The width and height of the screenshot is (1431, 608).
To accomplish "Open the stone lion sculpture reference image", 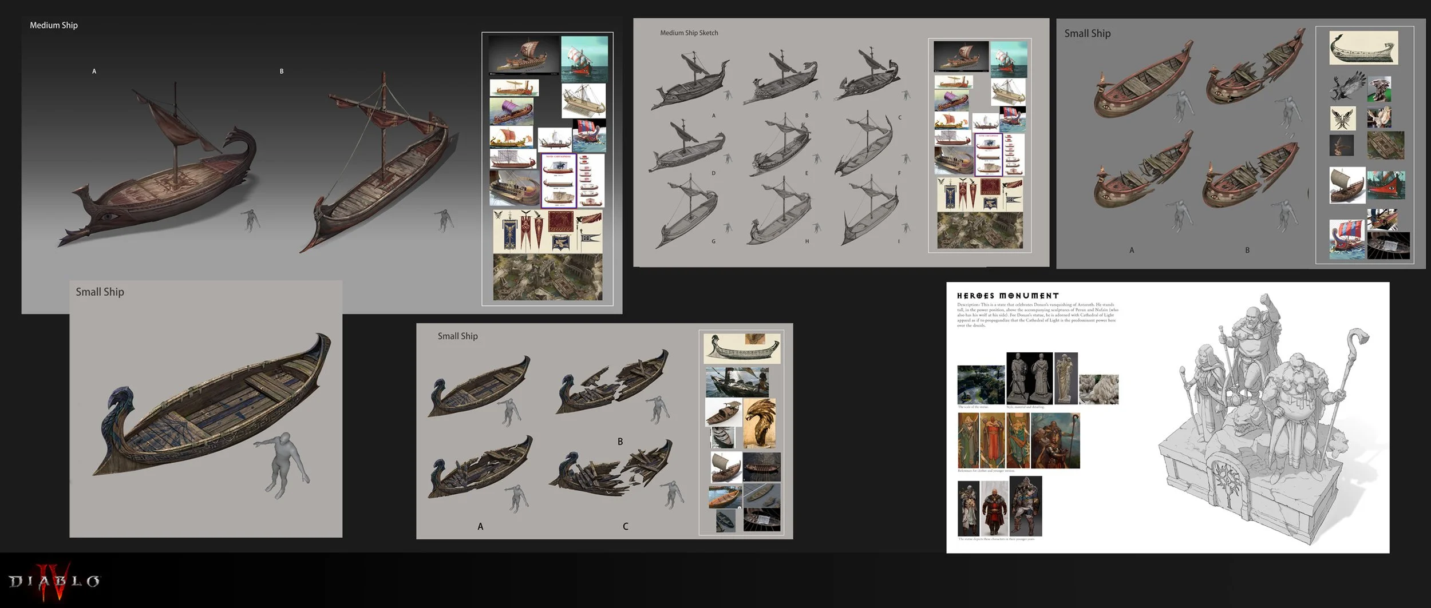I will [x=1098, y=390].
